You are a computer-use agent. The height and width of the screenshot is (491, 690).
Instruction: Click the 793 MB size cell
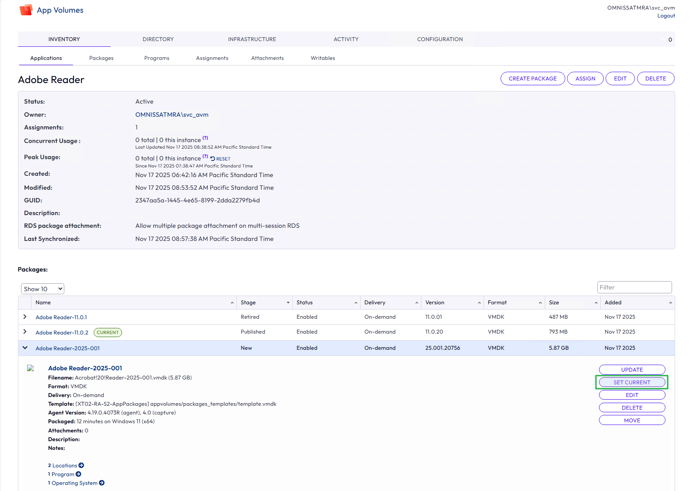[558, 331]
